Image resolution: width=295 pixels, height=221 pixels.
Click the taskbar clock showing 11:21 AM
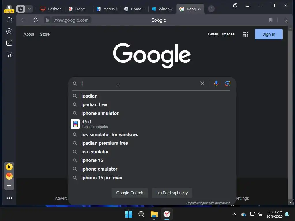point(275,214)
